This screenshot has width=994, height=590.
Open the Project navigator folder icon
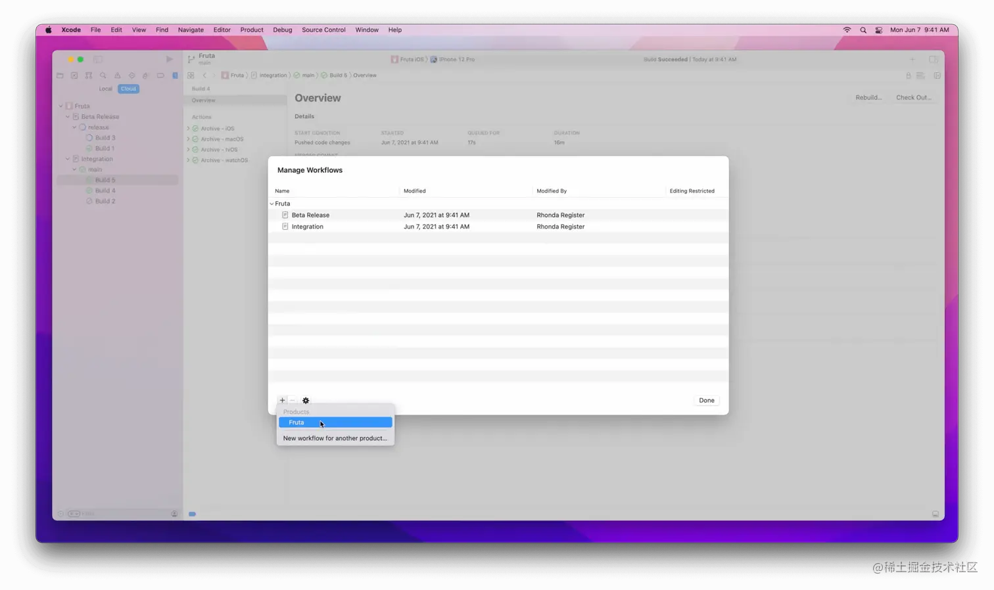(x=60, y=76)
